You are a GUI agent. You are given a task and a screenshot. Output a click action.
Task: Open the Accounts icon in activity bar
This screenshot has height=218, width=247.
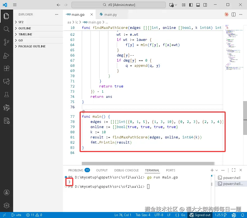(7, 192)
